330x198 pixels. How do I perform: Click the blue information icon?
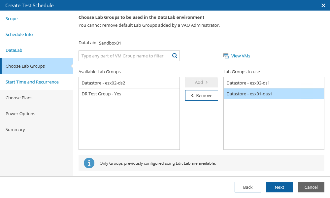click(89, 163)
